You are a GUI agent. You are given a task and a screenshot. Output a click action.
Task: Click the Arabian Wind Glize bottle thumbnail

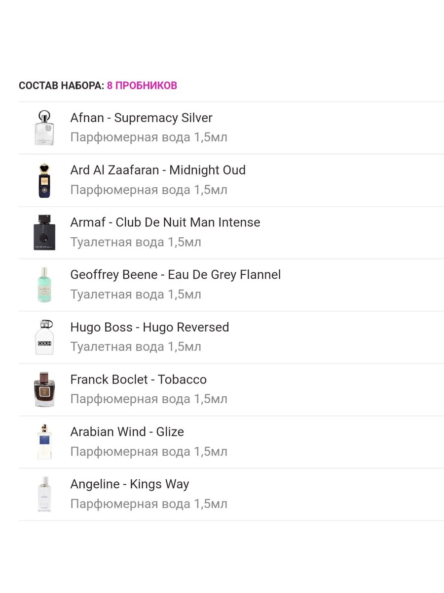[44, 442]
